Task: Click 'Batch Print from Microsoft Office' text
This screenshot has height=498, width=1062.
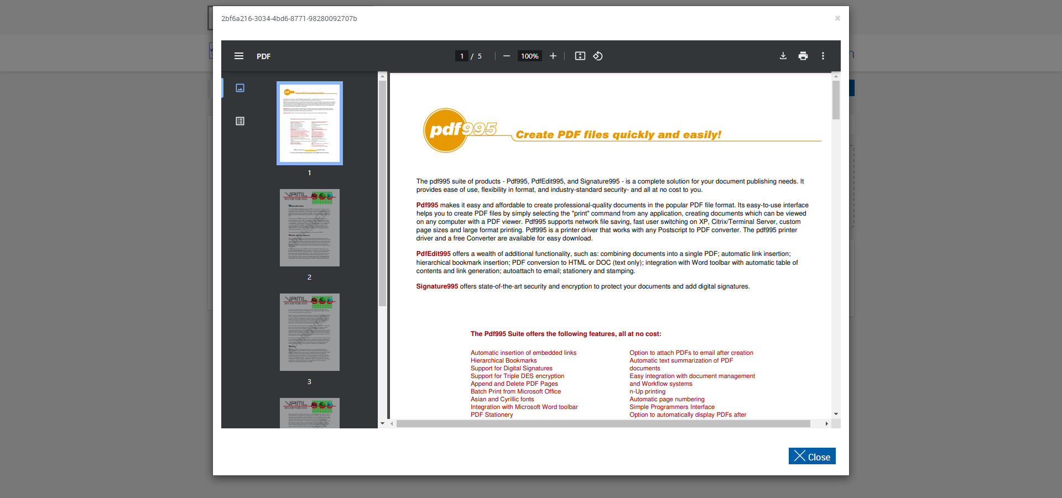Action: (x=516, y=391)
